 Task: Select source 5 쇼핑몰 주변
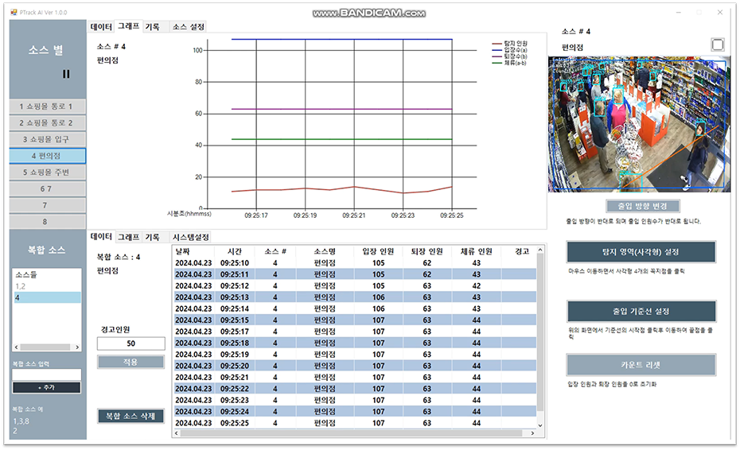tap(47, 173)
